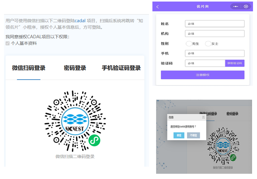
Task: Select the 微信扫码登录 tab
Action: (x=29, y=68)
